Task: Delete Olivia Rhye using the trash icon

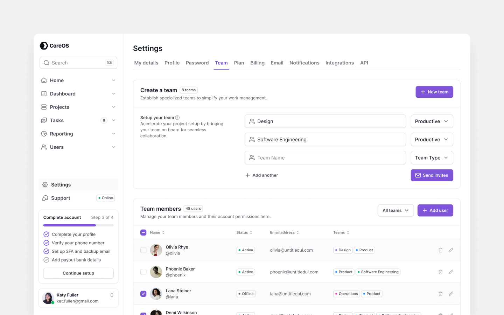Action: (x=440, y=250)
